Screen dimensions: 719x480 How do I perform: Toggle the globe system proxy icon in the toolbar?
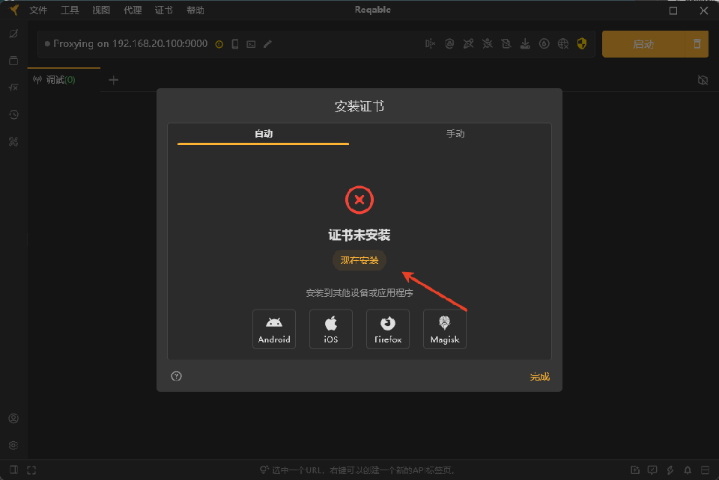[562, 43]
